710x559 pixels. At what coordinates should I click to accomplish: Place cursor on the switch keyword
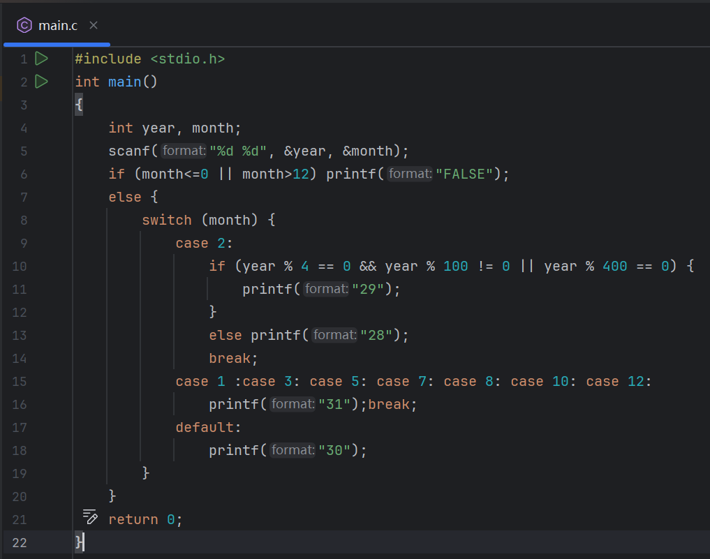(x=166, y=220)
